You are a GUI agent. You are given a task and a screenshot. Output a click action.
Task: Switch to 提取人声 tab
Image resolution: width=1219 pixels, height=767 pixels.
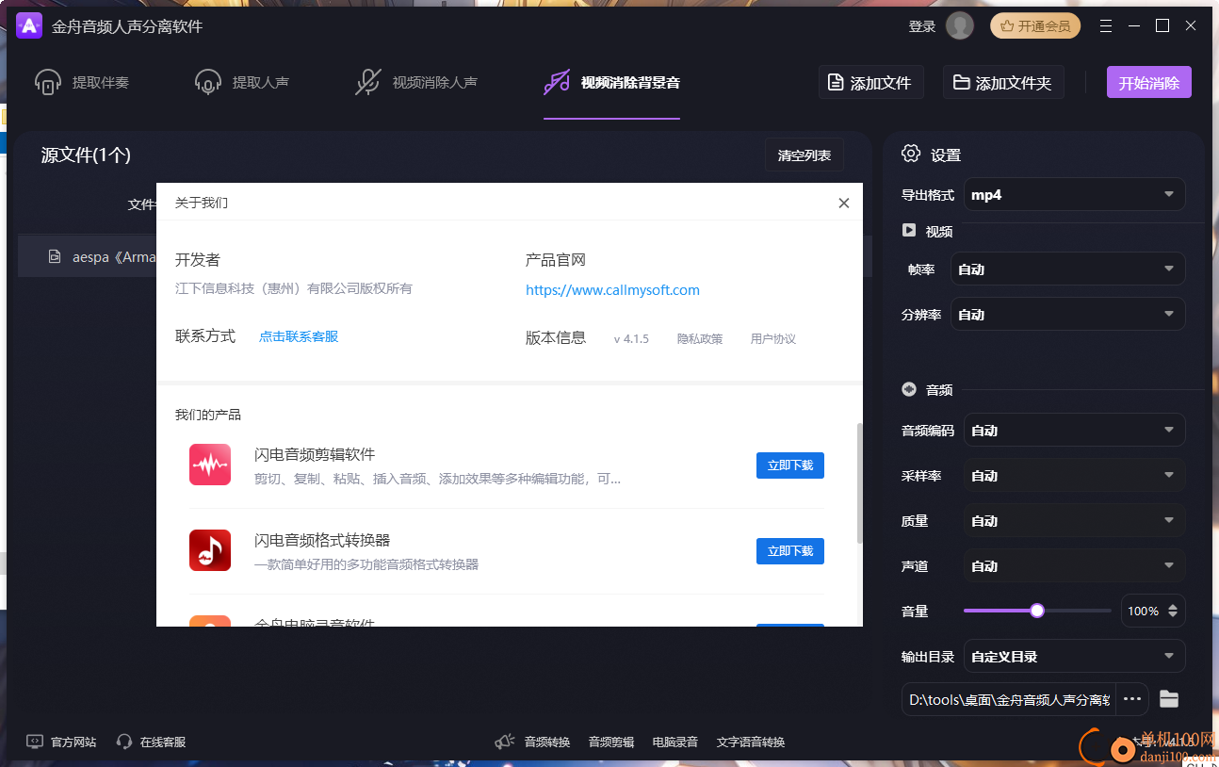point(242,83)
